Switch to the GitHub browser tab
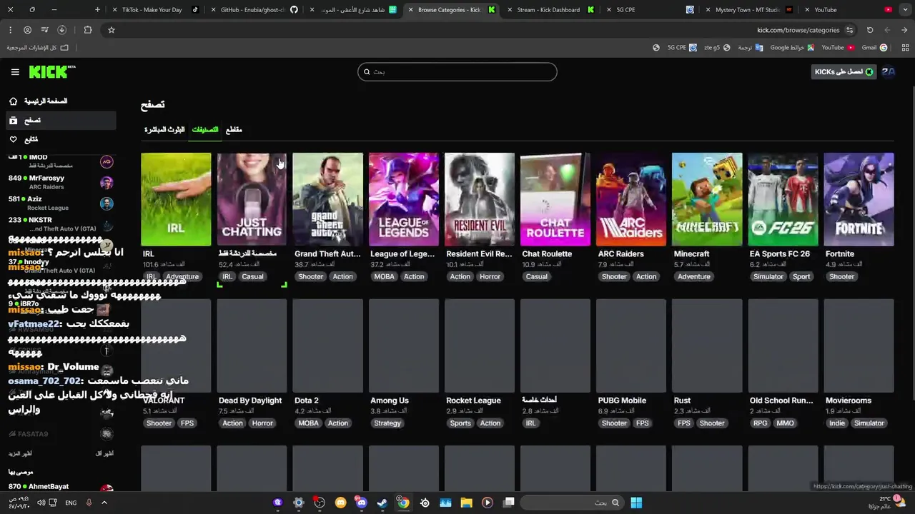Viewport: 915px width, 514px height. [x=253, y=10]
